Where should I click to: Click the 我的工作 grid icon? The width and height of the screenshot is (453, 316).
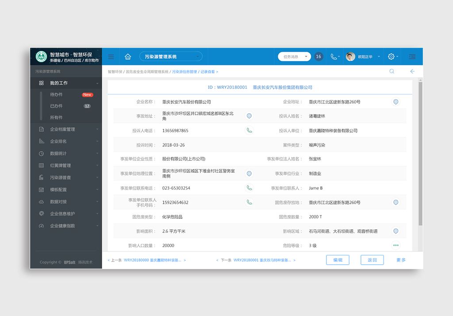click(41, 83)
